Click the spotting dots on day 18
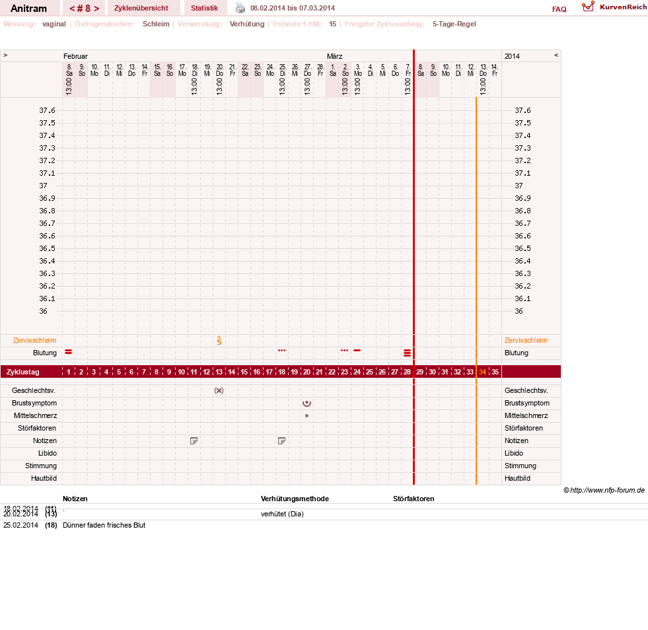The image size is (648, 630). 281,350
